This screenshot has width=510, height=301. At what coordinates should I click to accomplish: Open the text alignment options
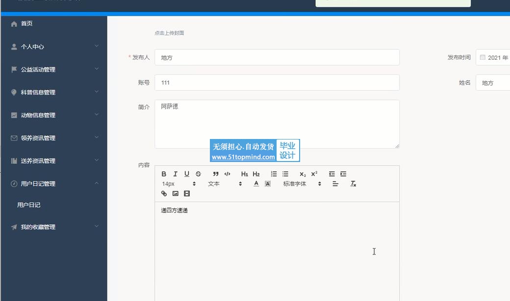click(335, 184)
